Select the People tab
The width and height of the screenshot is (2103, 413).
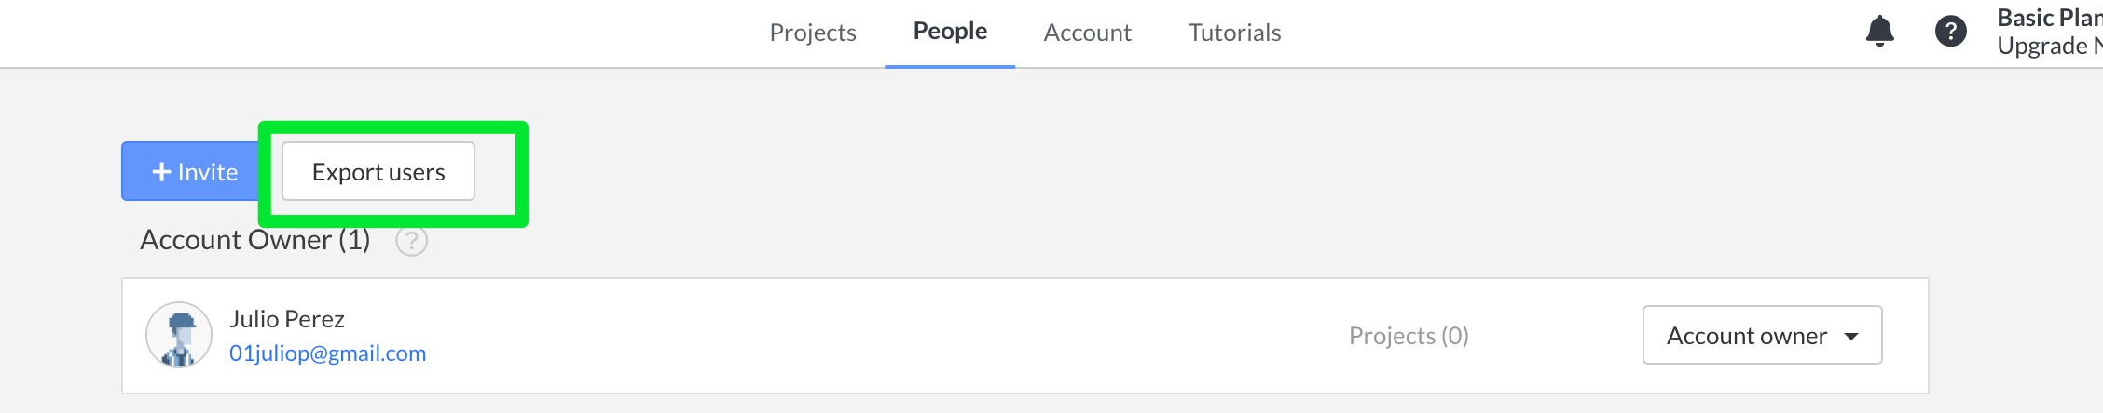tap(949, 32)
